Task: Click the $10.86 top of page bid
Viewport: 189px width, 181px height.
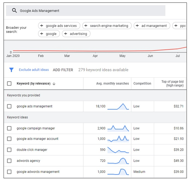Action: (178, 128)
